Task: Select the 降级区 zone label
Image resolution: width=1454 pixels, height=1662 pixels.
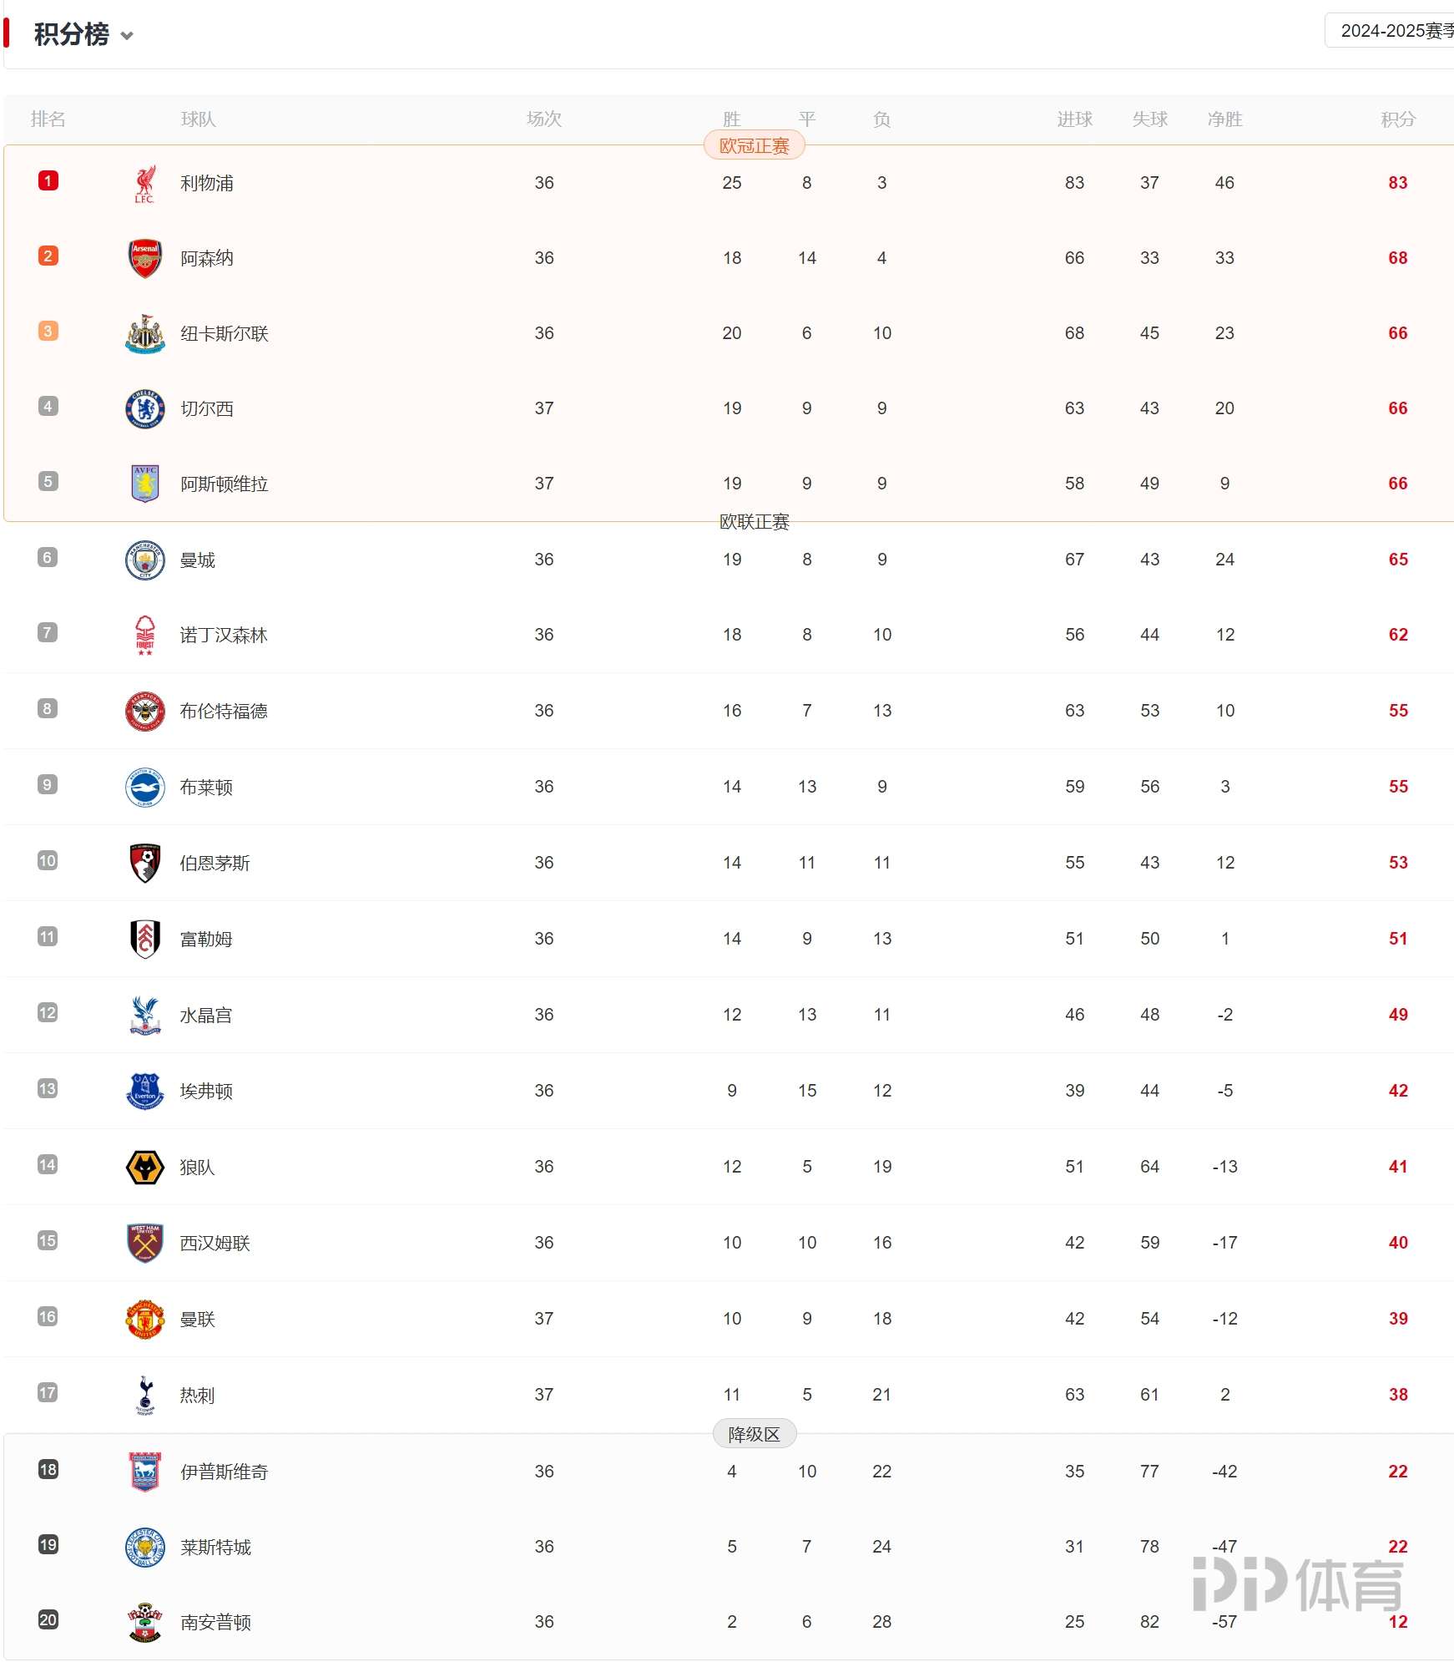Action: (755, 1435)
